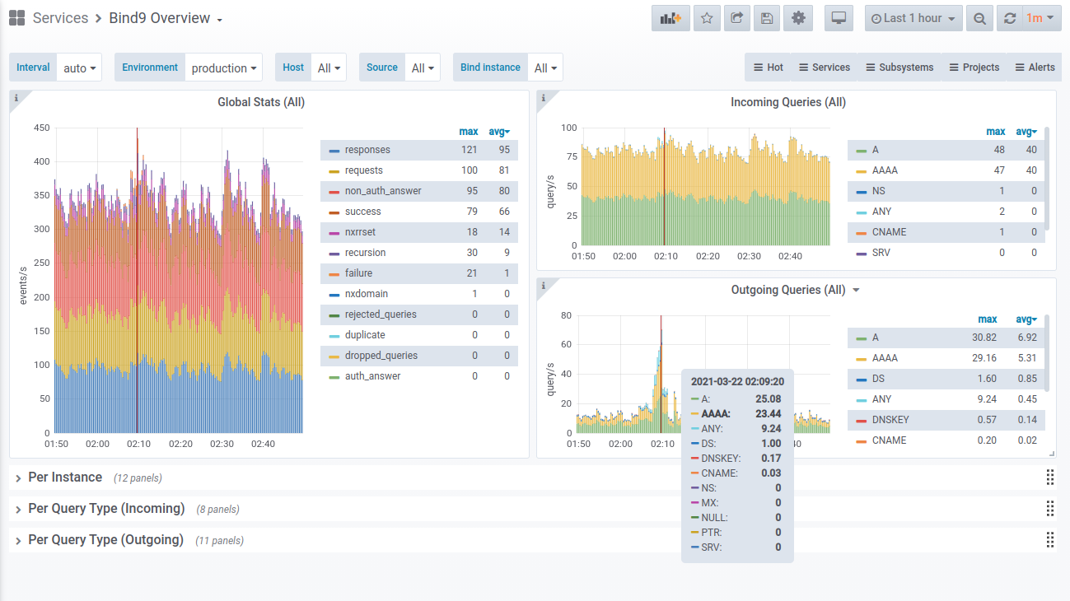Cycle view mode with monitor icon

click(x=839, y=18)
